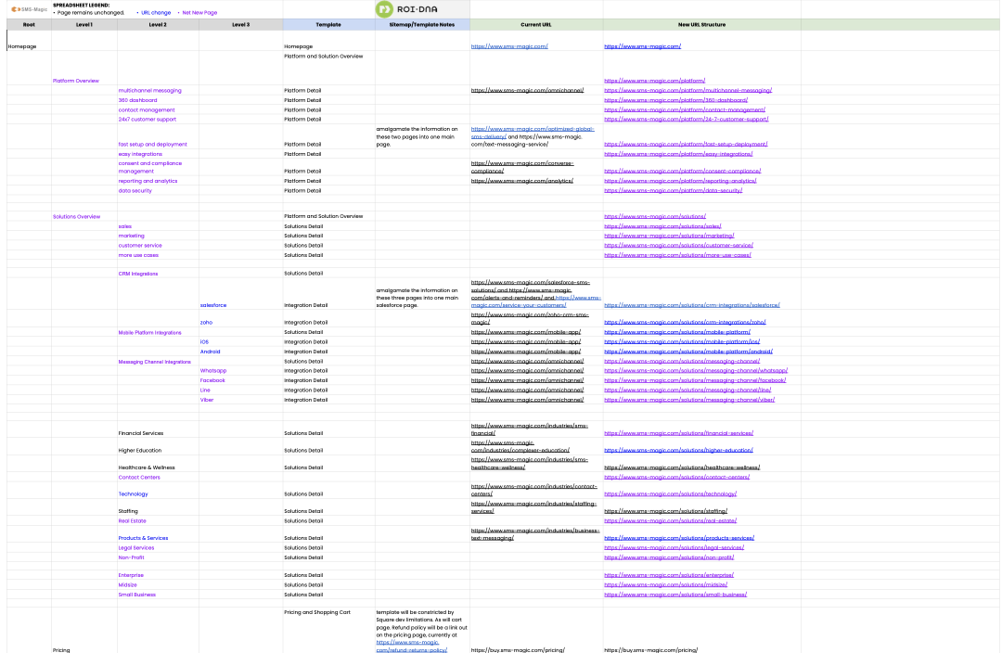Image resolution: width=1002 pixels, height=653 pixels.
Task: Select the New URL Structure header
Action: coord(701,25)
